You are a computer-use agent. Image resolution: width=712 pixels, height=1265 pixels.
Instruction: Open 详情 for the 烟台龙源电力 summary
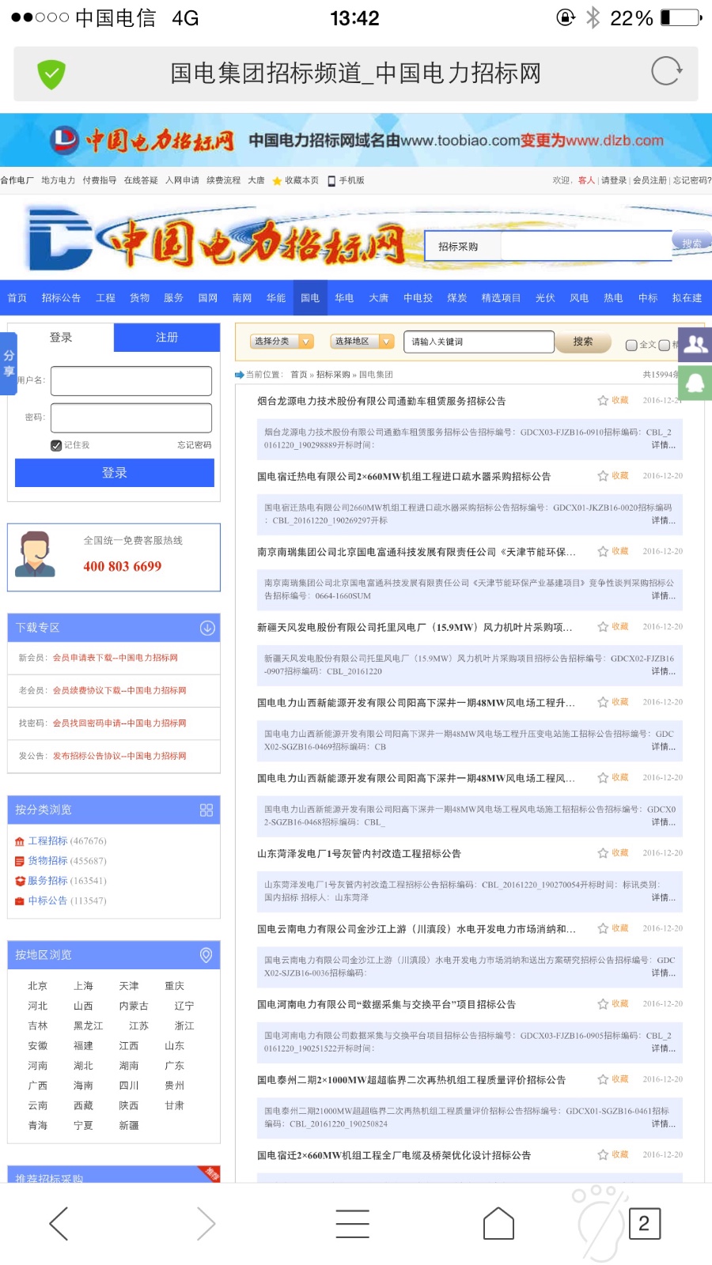click(x=663, y=445)
